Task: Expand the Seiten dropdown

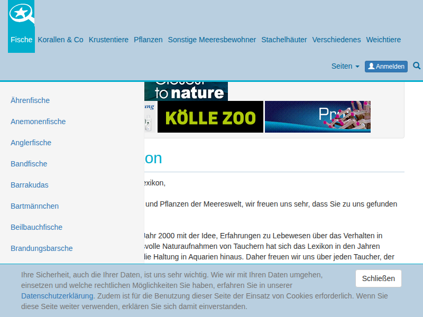Action: pos(345,67)
